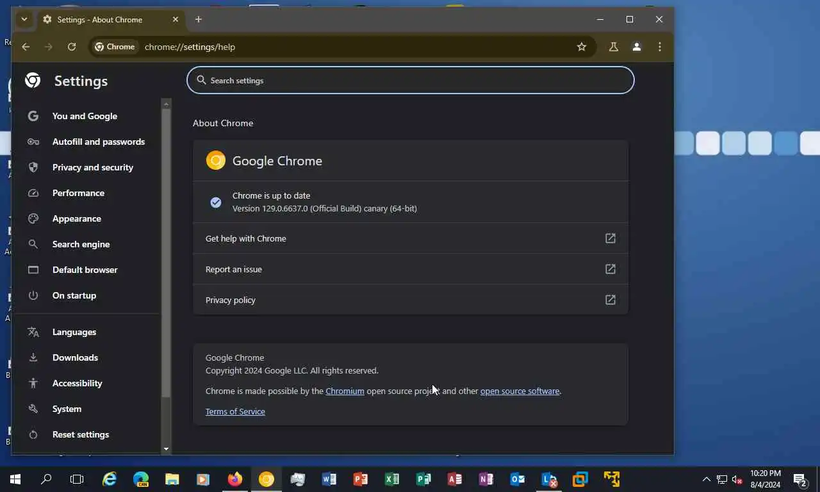
Task: Open OneNote from taskbar
Action: point(486,479)
